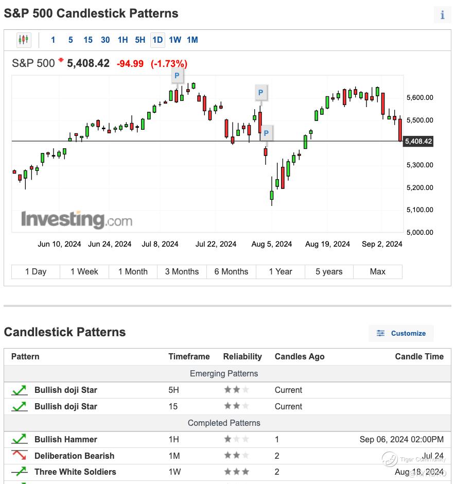Click the candlestick chart type icon
This screenshot has width=455, height=484.
tap(23, 40)
